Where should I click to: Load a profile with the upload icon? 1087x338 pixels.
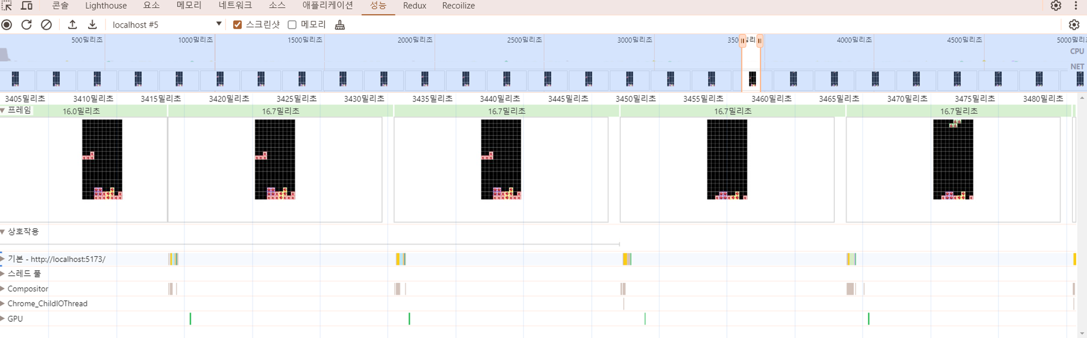pos(72,24)
